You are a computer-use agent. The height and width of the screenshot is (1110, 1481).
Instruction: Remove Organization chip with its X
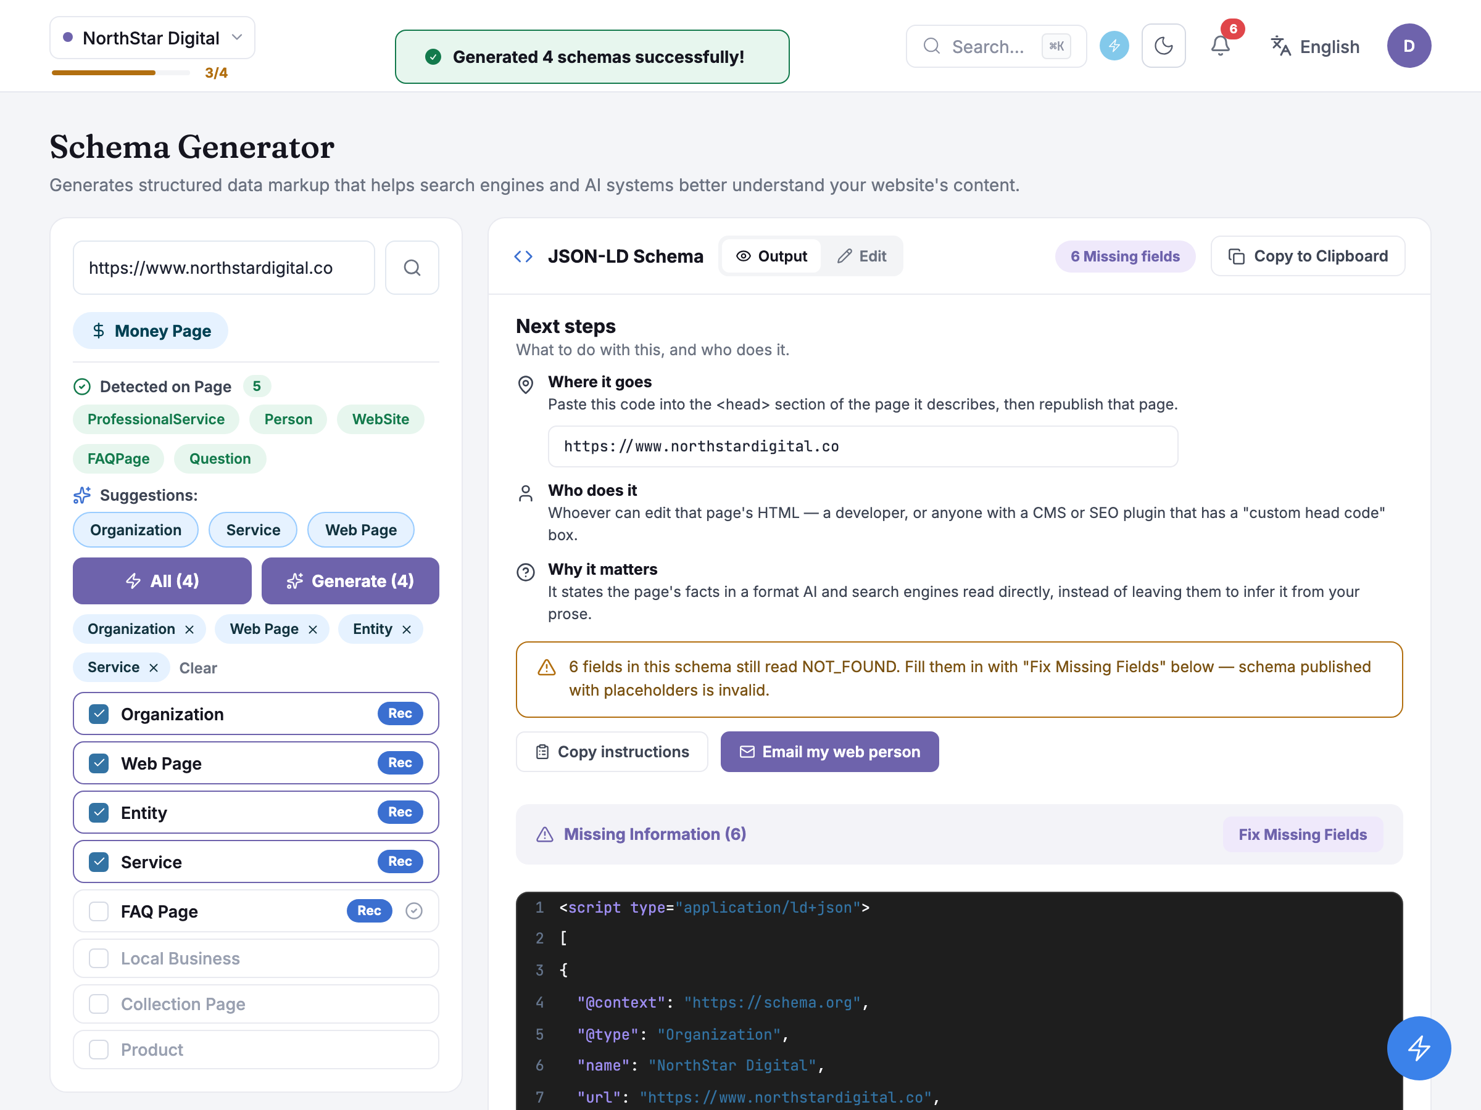click(x=189, y=630)
